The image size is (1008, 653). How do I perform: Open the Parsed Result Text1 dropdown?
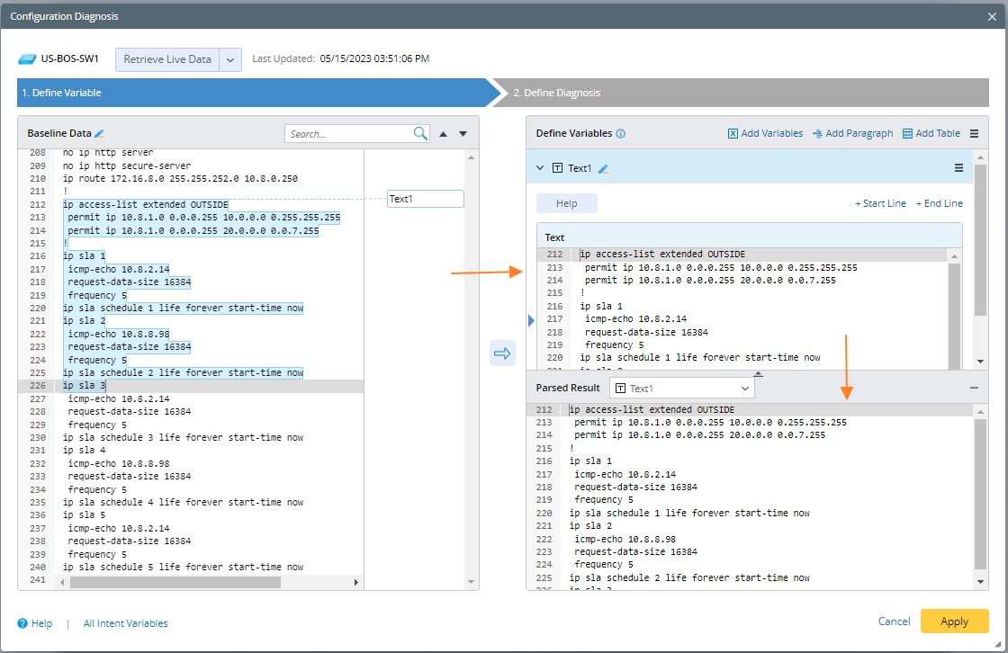[x=682, y=389]
